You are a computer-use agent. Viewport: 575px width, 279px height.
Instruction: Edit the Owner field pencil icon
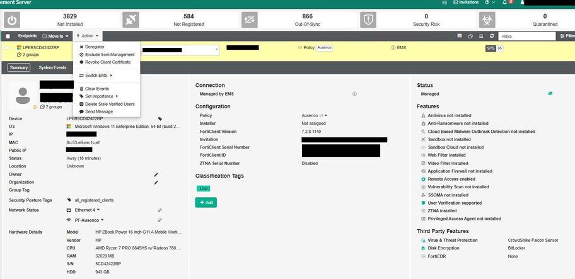[156, 174]
